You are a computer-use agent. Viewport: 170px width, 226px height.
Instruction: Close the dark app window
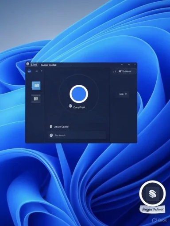tap(135, 64)
